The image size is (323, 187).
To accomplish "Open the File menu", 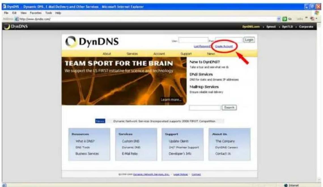I will point(6,13).
